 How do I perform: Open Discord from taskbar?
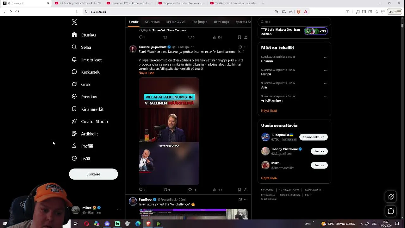(107, 224)
